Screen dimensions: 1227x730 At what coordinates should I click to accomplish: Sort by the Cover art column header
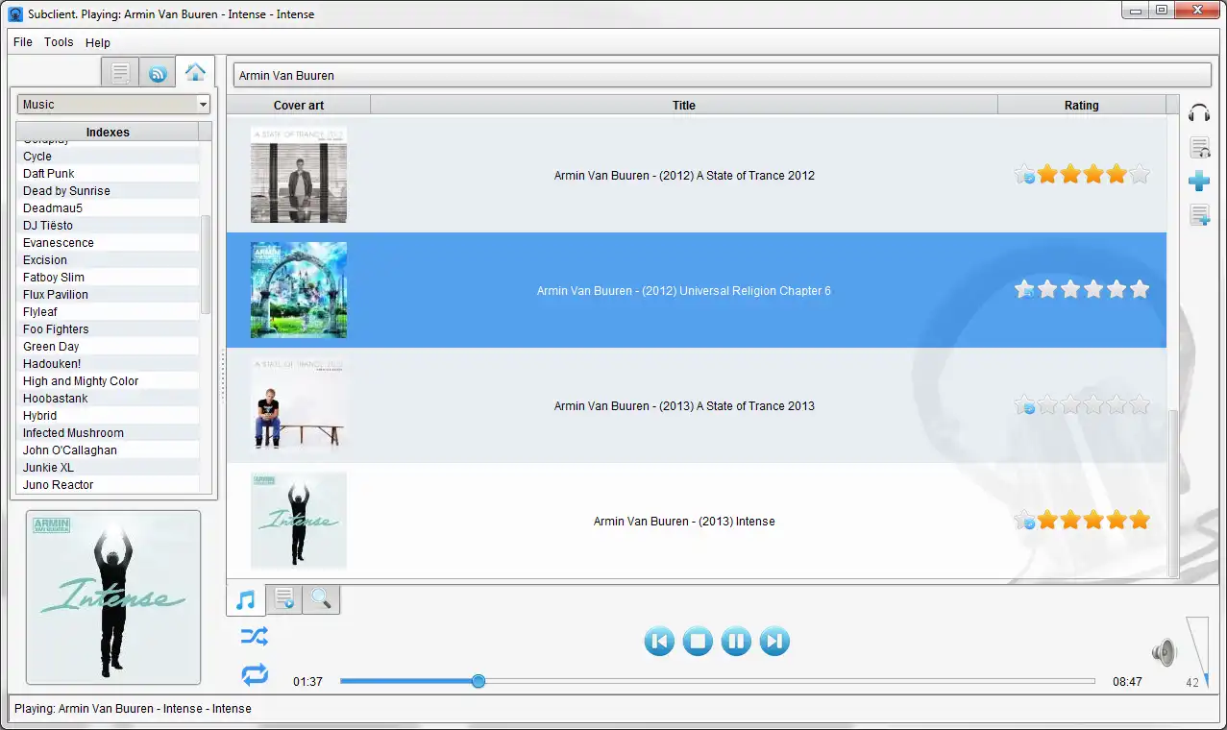coord(299,105)
